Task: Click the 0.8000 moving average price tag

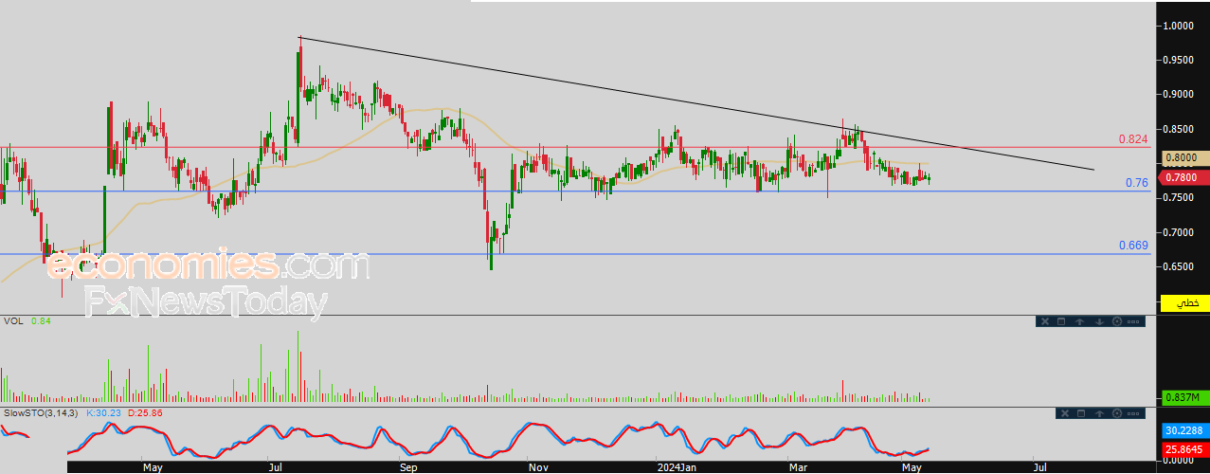Action: pos(1183,158)
